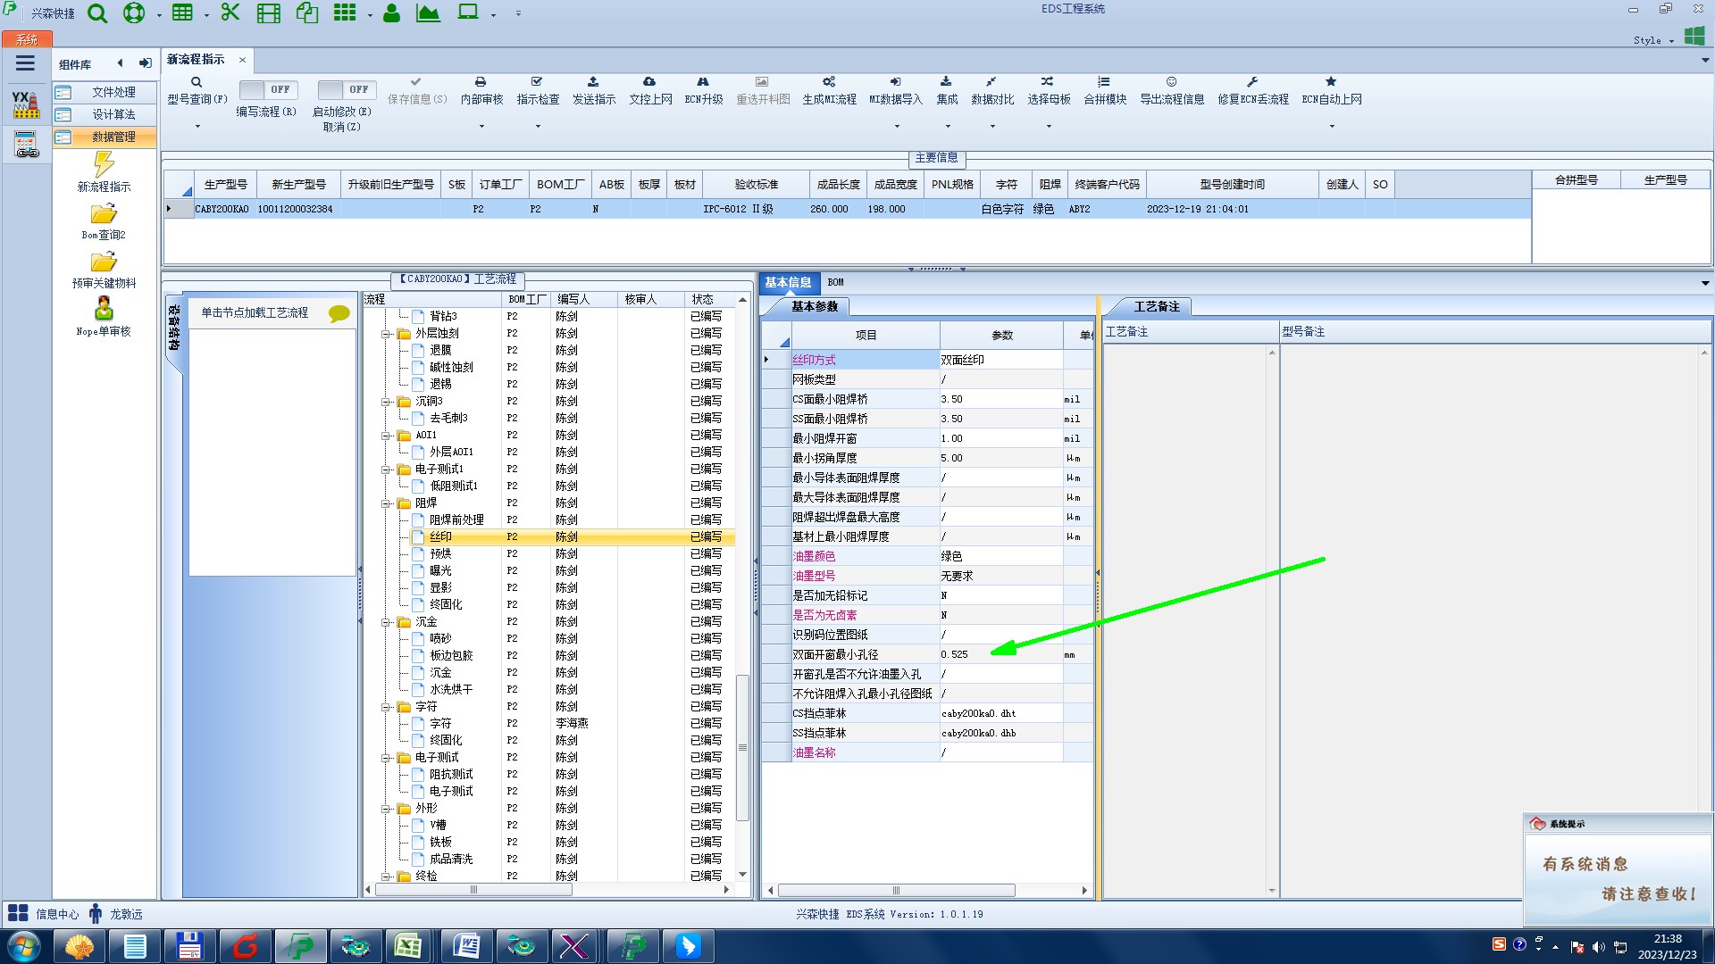The height and width of the screenshot is (964, 1715).
Task: Click the 数据对比 toolbar icon
Action: pos(991,82)
